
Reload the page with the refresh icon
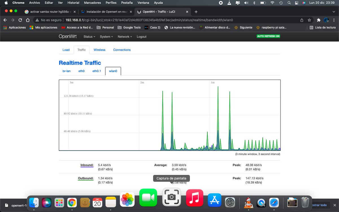pos(20,20)
